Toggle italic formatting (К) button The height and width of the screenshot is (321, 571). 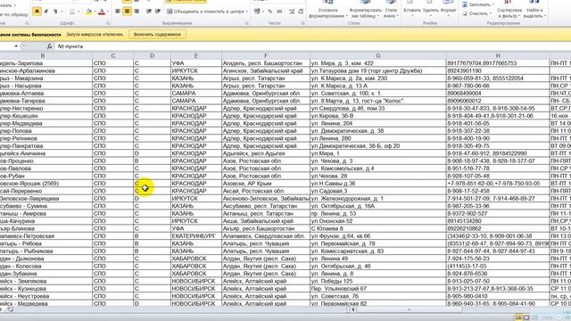coord(46,12)
